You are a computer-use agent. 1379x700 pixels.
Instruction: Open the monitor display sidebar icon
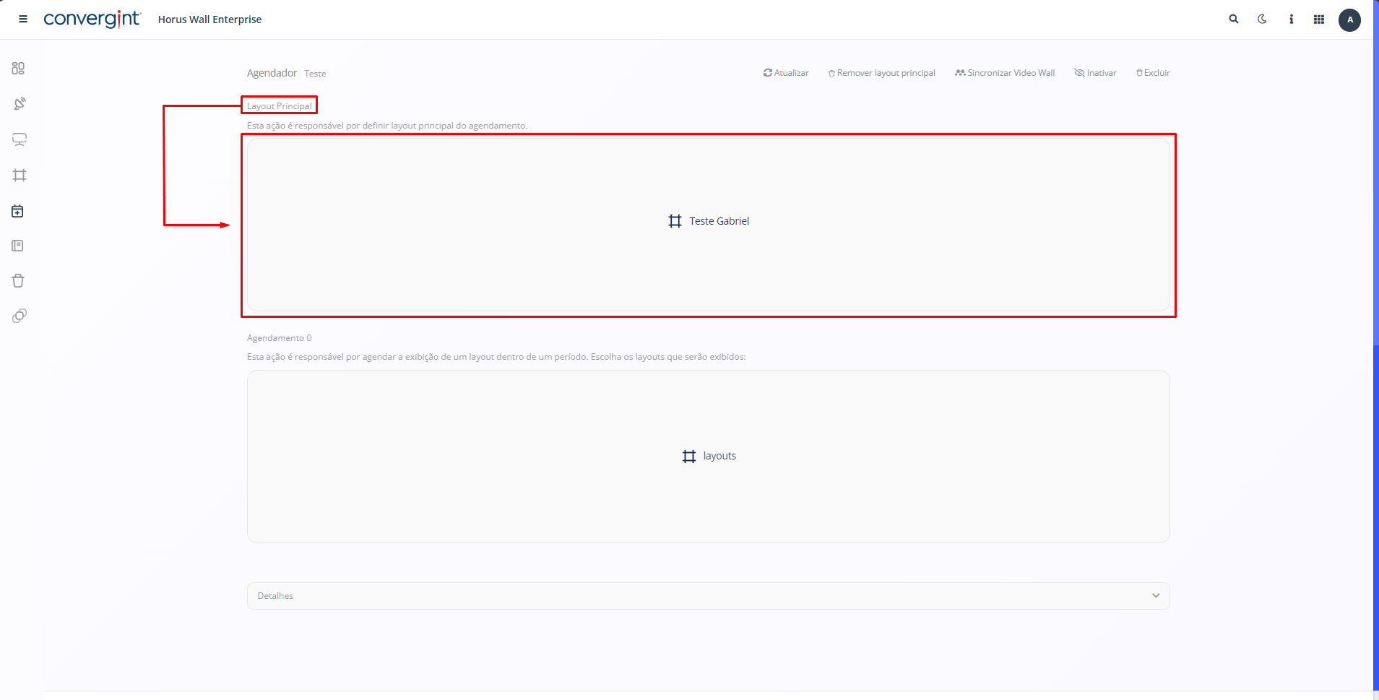20,139
